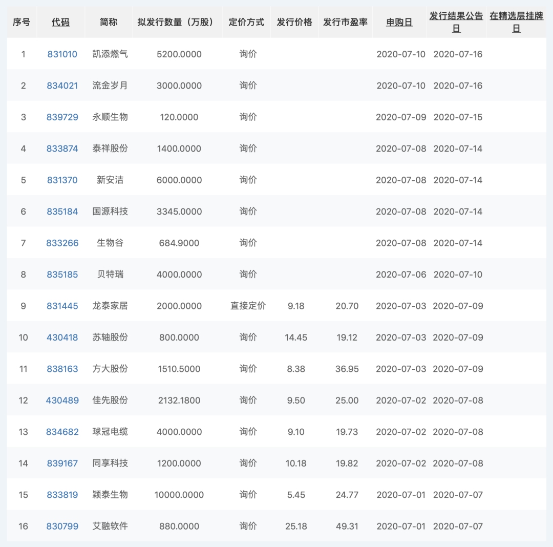Click code 833266 for 生物谷
The height and width of the screenshot is (547, 553).
click(62, 243)
